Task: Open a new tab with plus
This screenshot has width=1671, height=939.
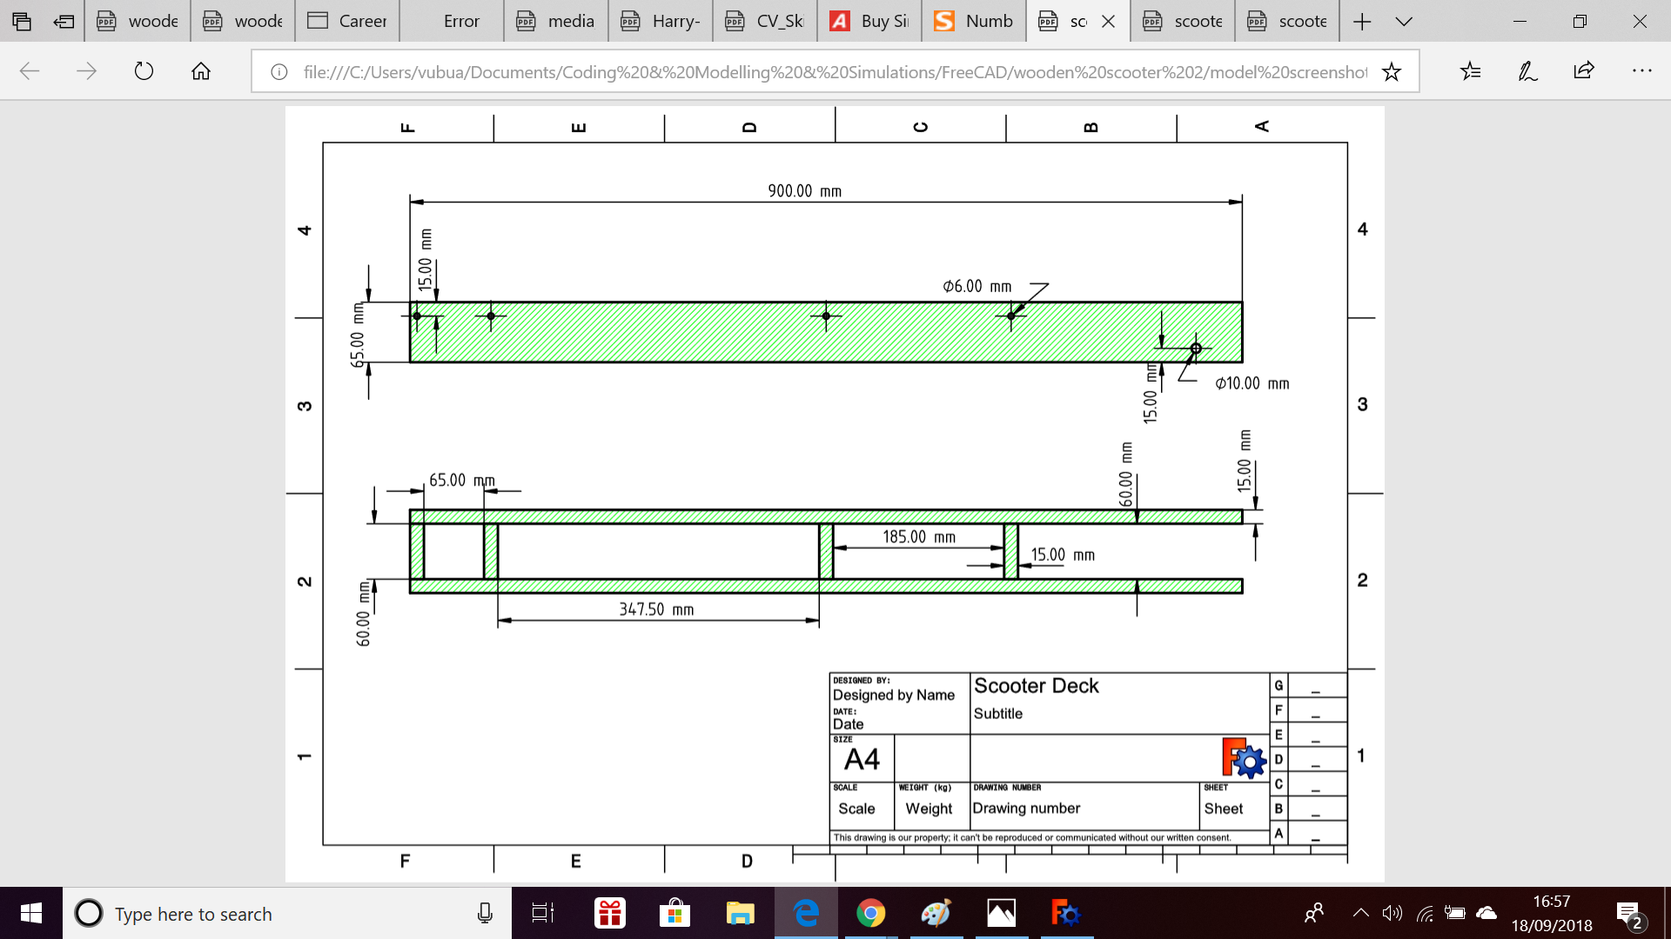Action: click(x=1362, y=22)
